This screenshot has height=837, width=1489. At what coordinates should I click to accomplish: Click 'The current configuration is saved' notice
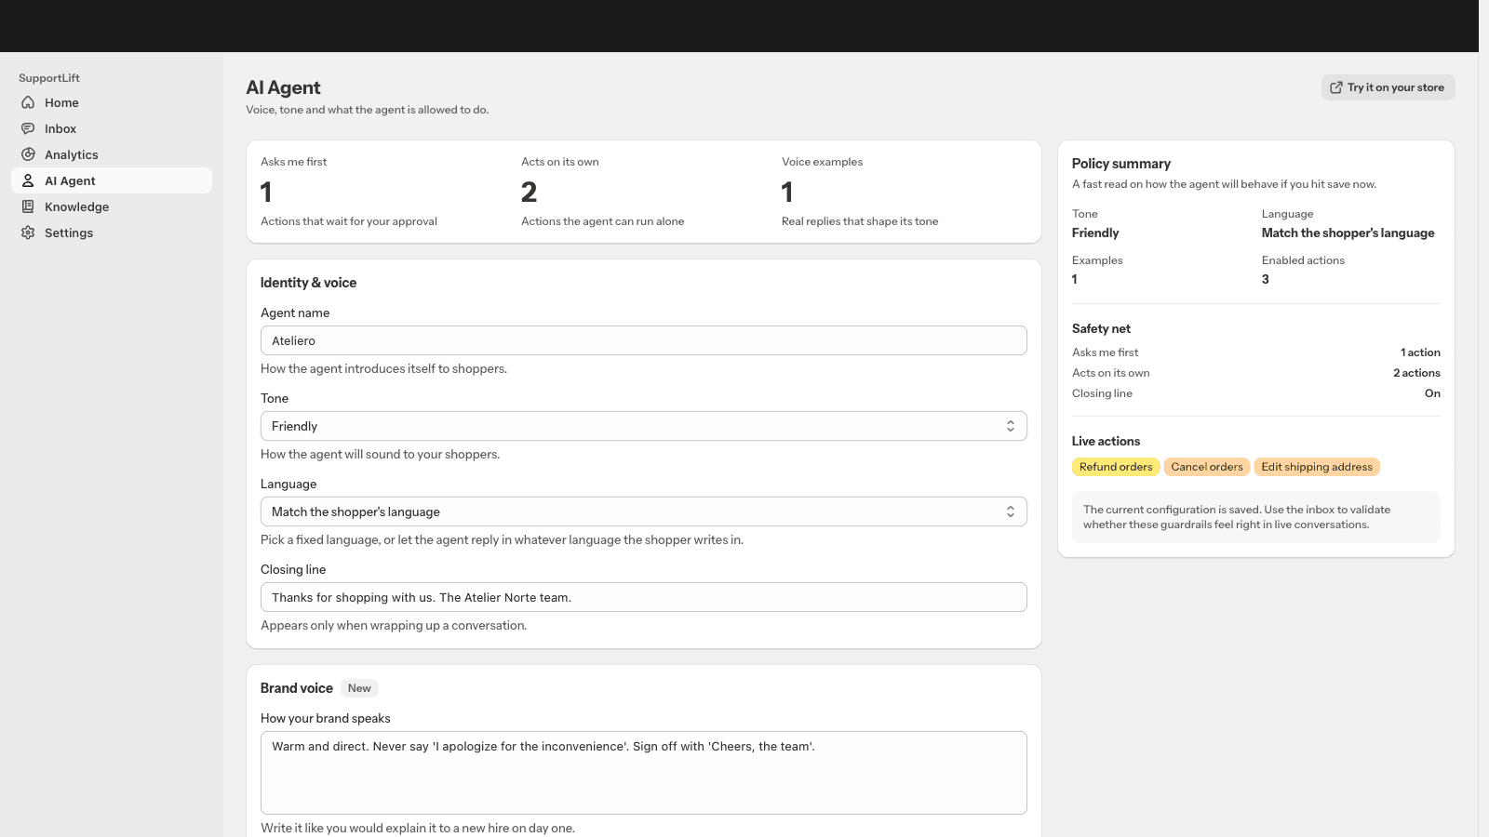coord(1255,517)
